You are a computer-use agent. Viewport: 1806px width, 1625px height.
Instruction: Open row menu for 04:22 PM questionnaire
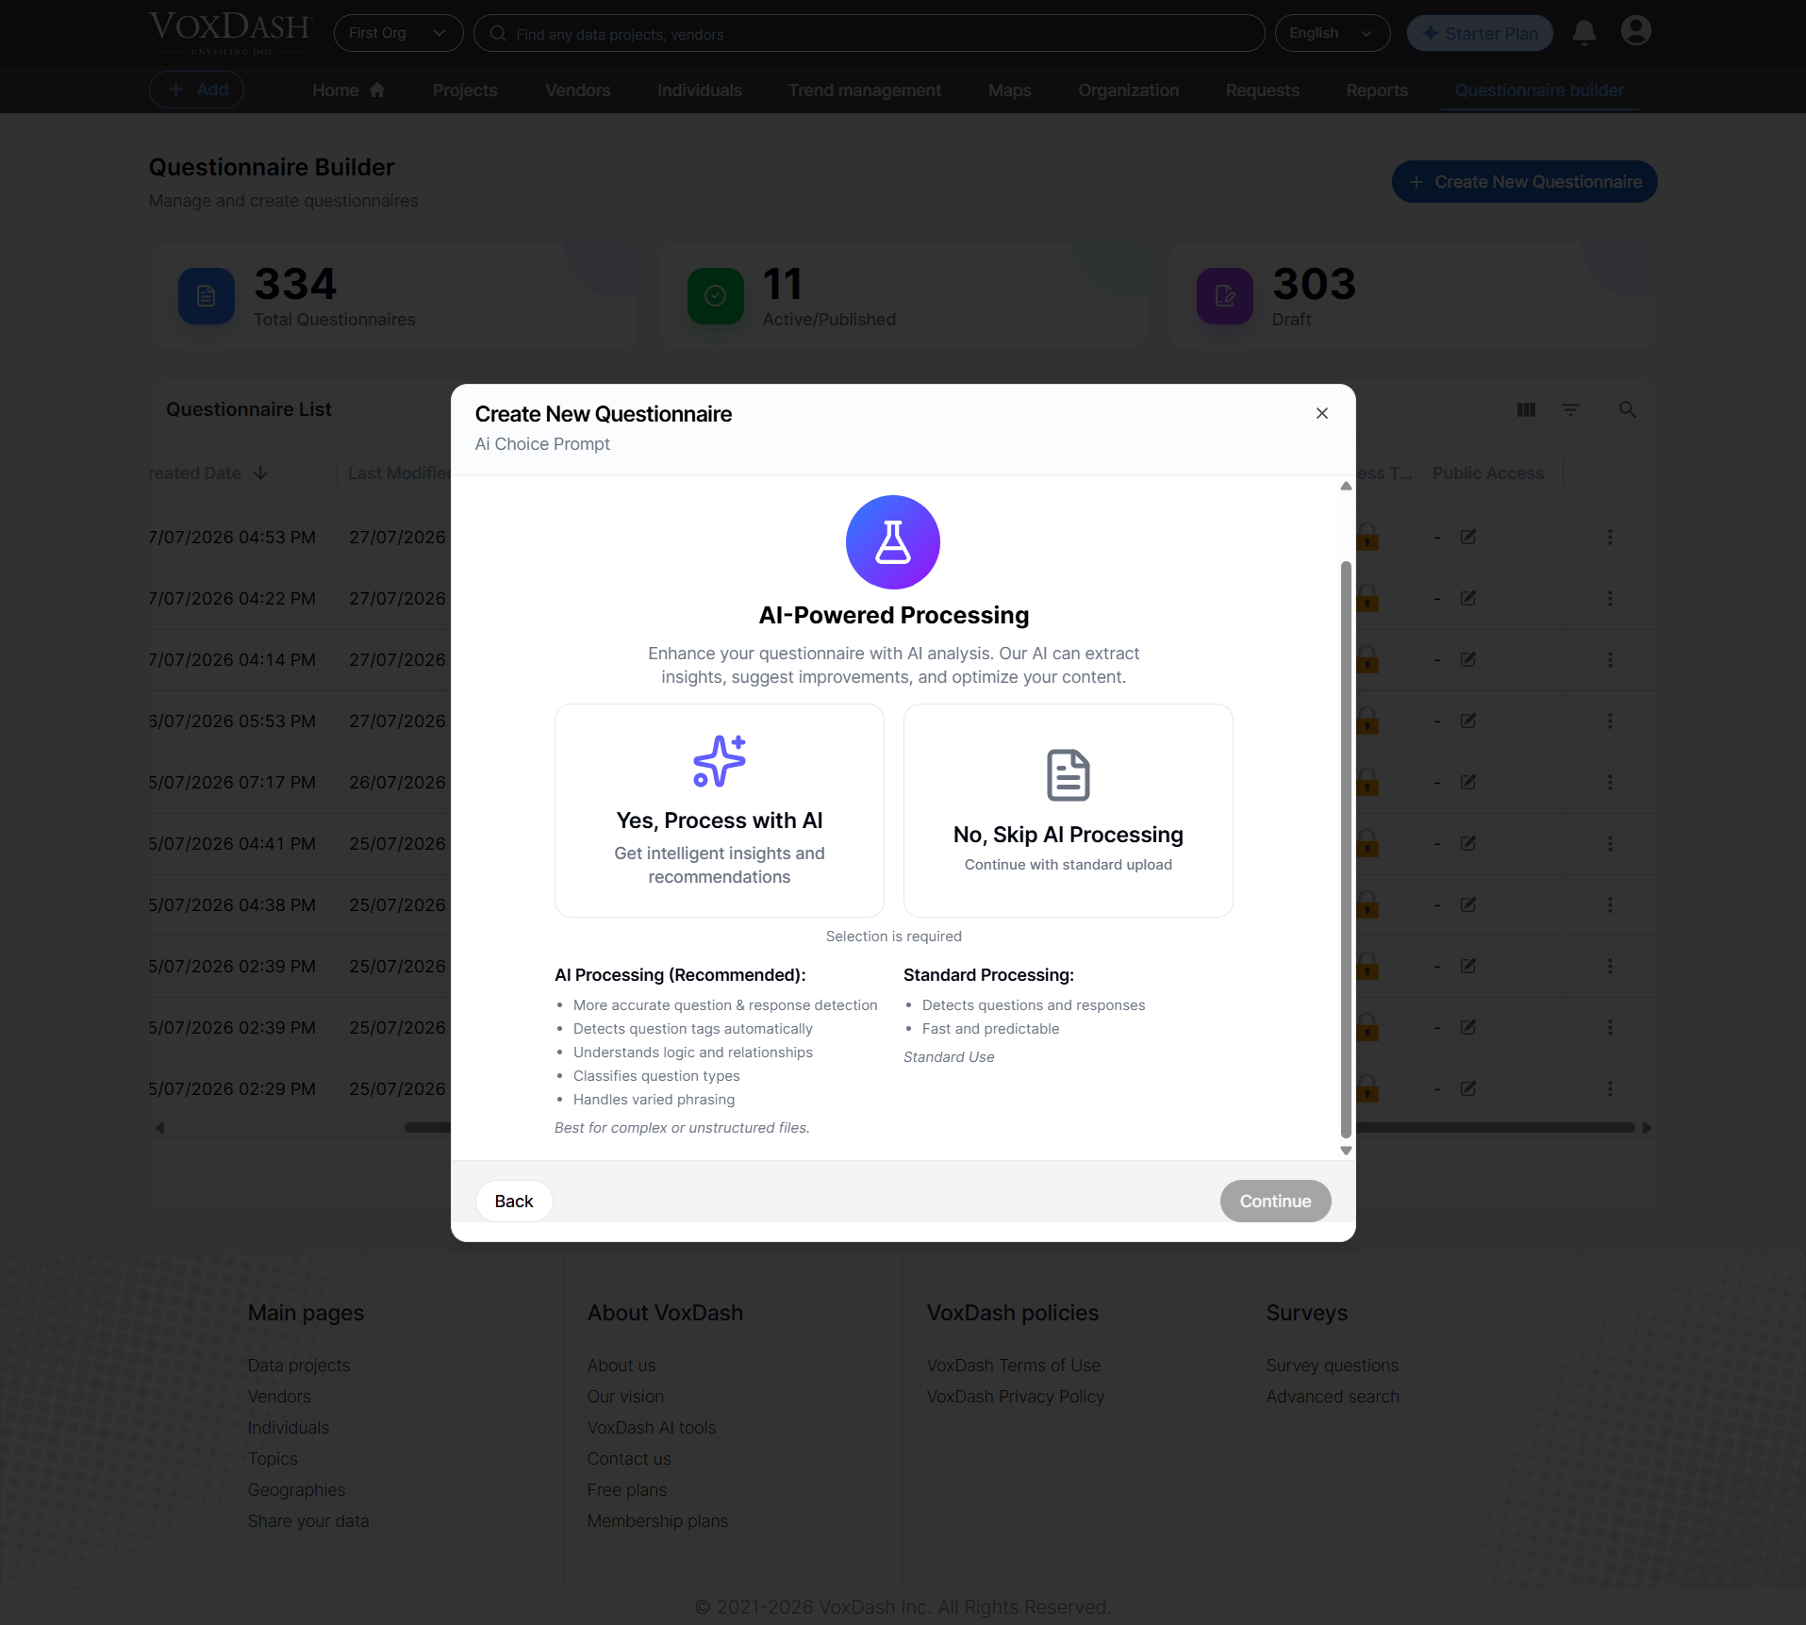(1610, 598)
